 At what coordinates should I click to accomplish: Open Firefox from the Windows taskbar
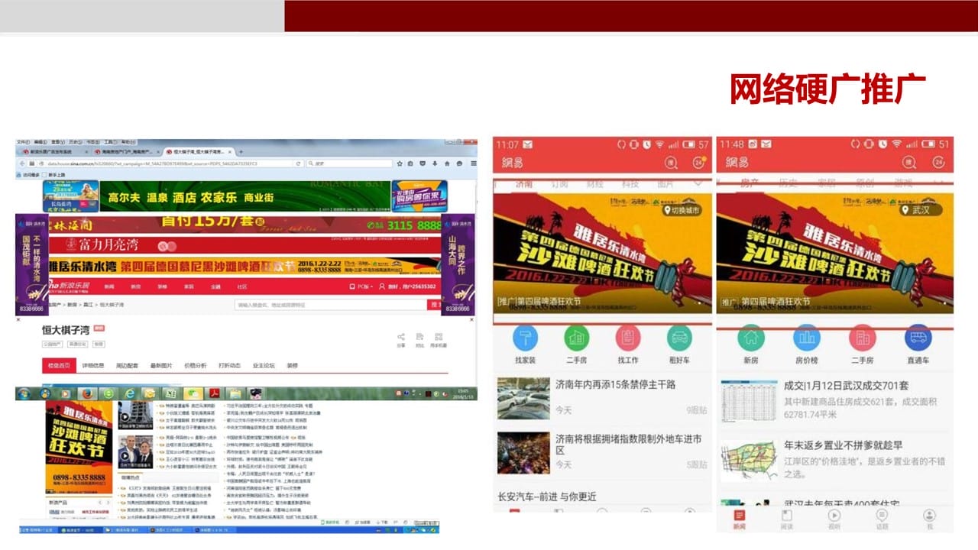tap(87, 393)
